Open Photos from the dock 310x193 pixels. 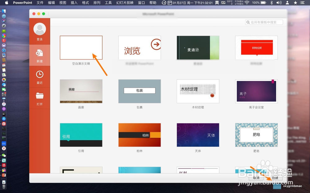[4, 80]
